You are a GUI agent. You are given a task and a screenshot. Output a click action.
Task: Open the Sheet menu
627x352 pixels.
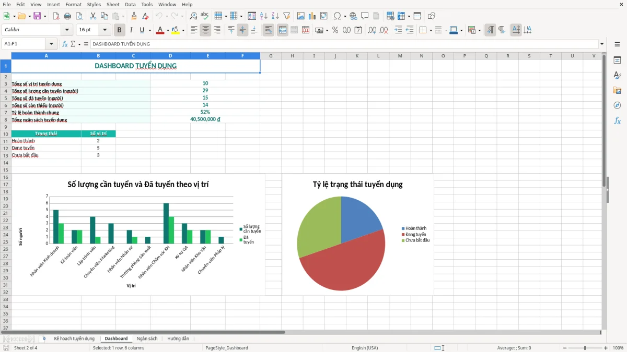[x=113, y=4]
